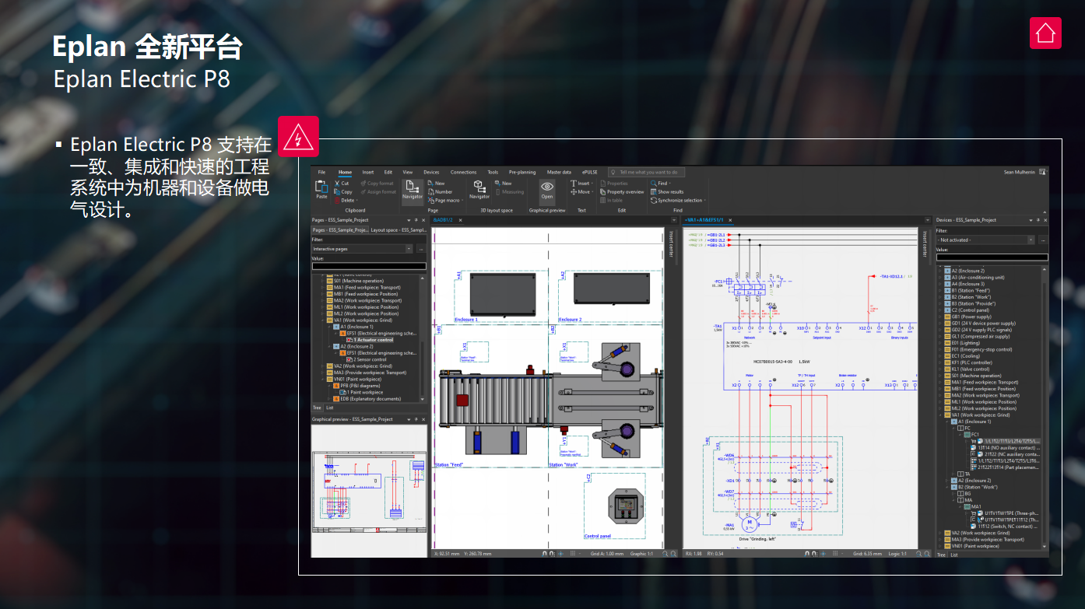Collapse VA1 (Work workpiece: Grind) in Pages tree
Screen dimensions: 1085x609
322,320
